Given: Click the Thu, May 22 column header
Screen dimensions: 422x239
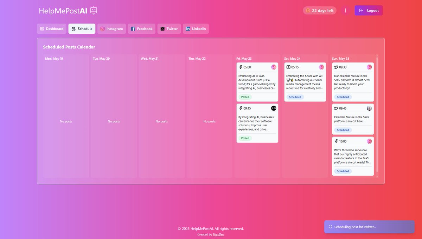Looking at the screenshot, I should pos(197,59).
